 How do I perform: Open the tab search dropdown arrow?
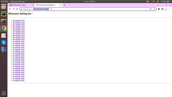159,5
